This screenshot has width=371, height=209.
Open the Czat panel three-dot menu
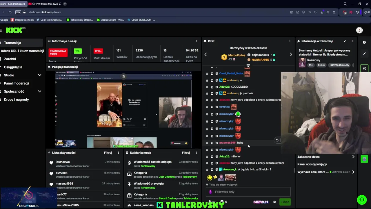pos(290,41)
